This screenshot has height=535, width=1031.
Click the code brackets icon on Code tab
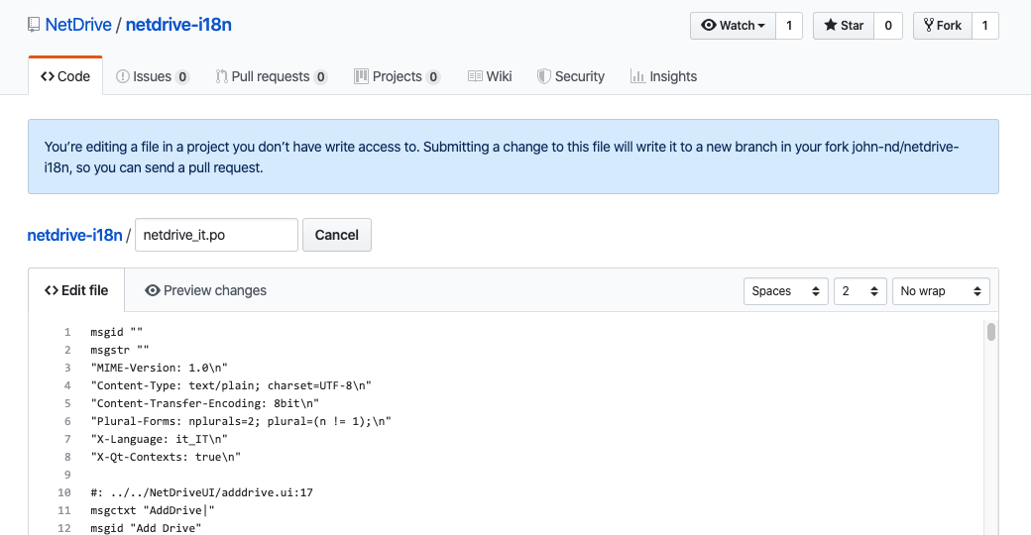coord(48,76)
